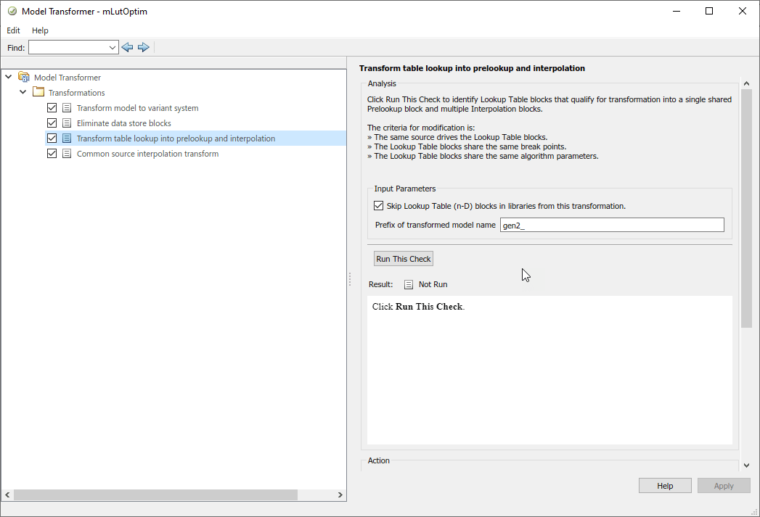Click the Transformations folder icon

(38, 93)
